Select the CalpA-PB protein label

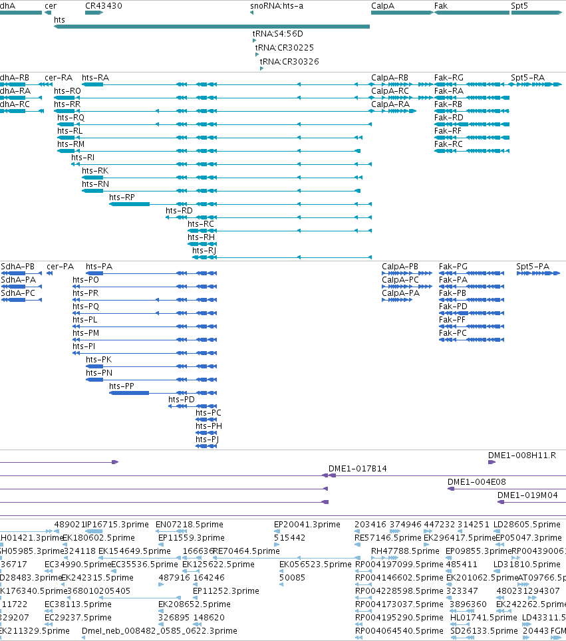pos(400,267)
